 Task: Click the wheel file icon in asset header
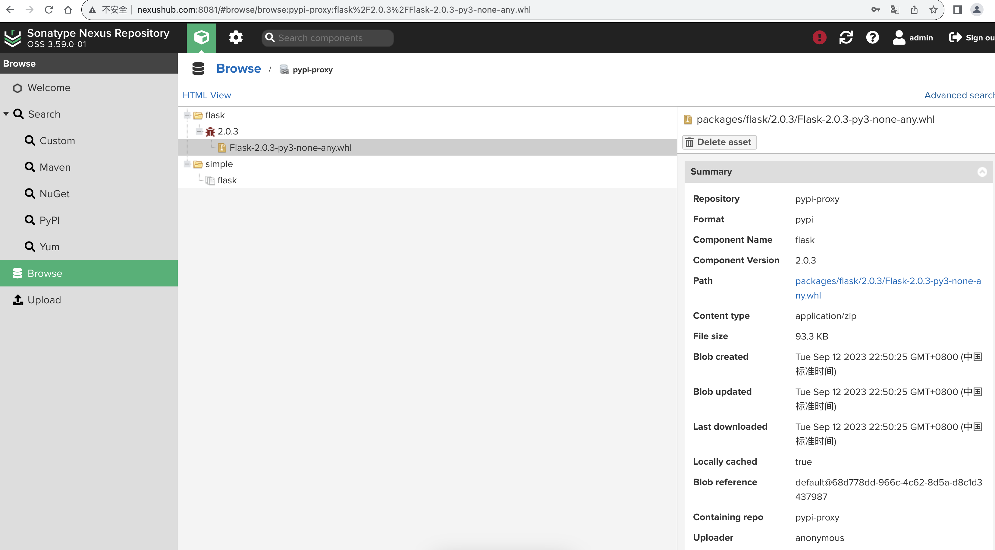pos(688,119)
